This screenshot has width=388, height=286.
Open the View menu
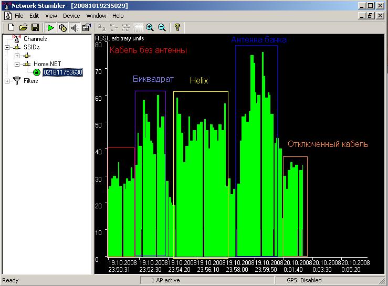coord(51,16)
